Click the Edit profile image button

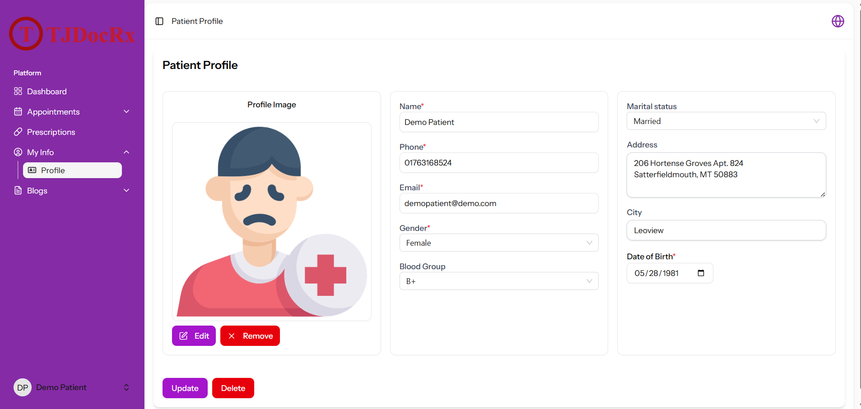pos(194,335)
